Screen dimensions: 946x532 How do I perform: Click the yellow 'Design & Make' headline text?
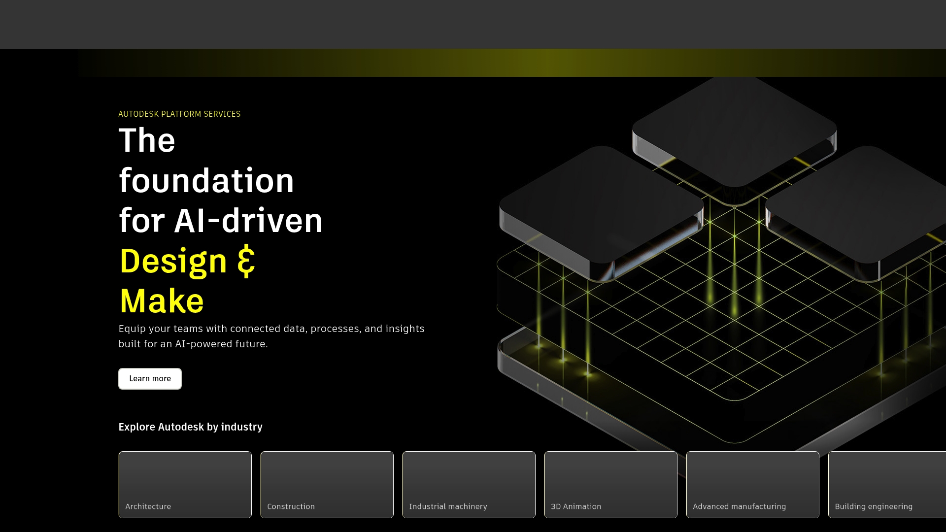point(187,281)
